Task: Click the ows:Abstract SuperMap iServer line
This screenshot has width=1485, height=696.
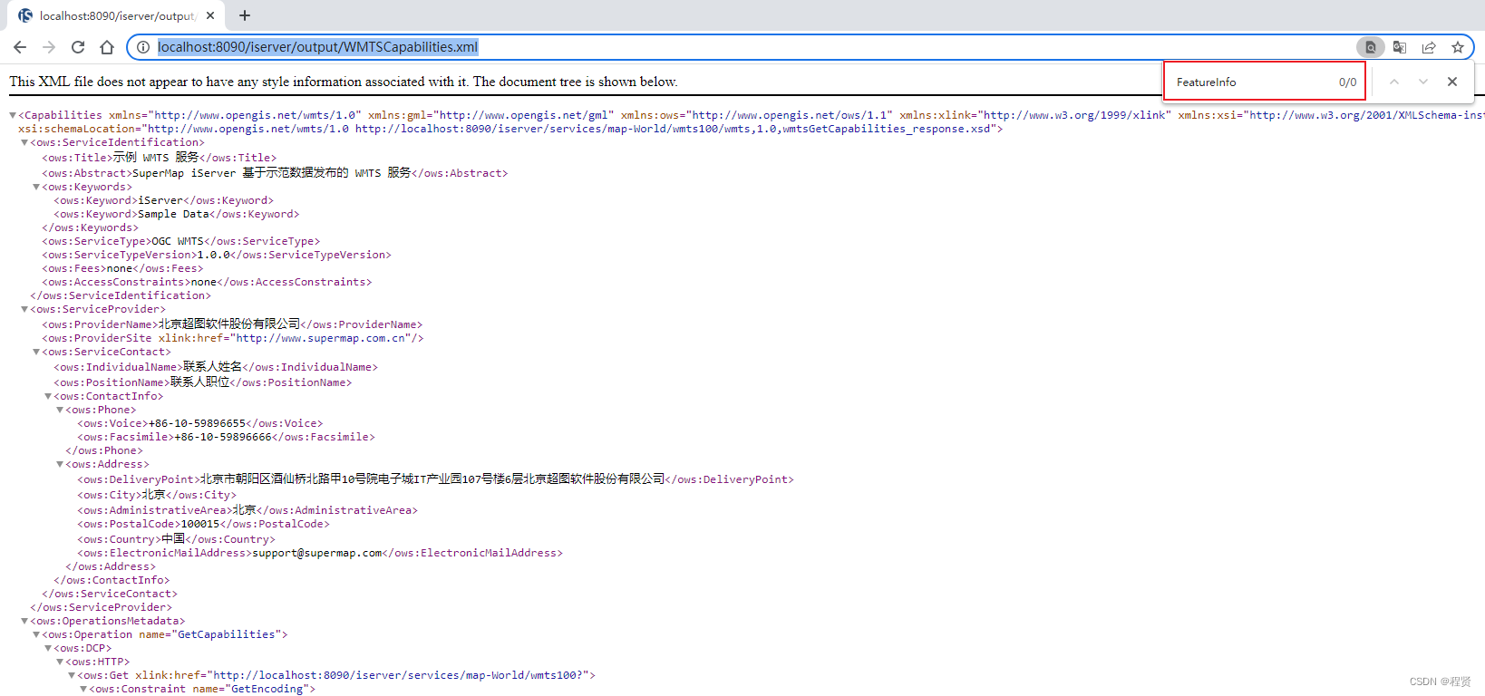Action: click(275, 173)
